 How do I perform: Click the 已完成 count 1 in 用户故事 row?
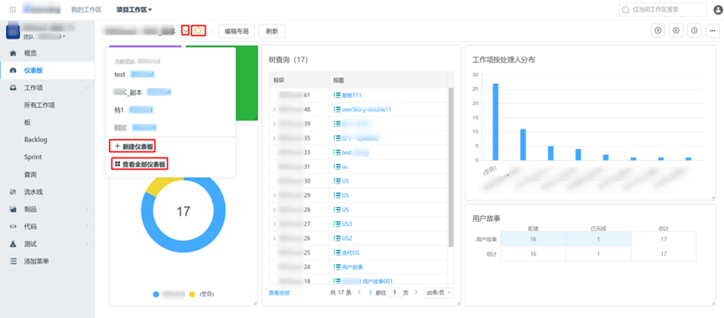(x=598, y=239)
